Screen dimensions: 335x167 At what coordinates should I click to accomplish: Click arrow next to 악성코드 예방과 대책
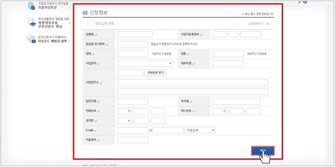point(69,41)
